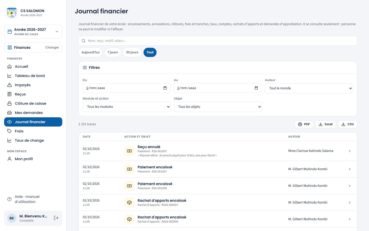This screenshot has width=369, height=231.
Task: Click the lock icon beside Clôture de caisse
Action: 9,103
